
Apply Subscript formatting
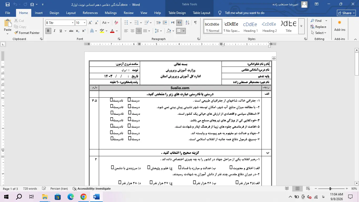point(78,31)
